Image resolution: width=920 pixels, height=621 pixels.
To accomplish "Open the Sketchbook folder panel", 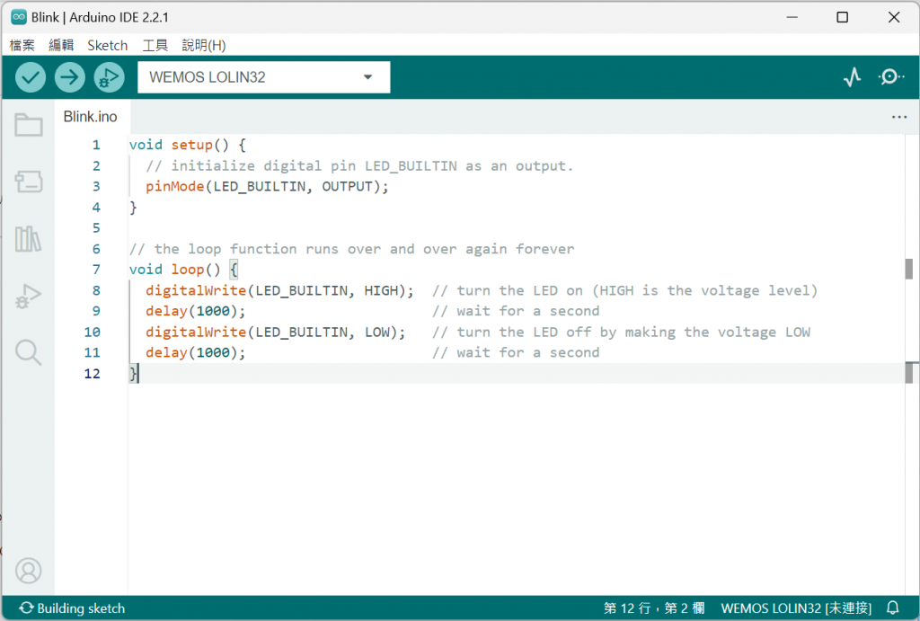I will click(x=28, y=124).
